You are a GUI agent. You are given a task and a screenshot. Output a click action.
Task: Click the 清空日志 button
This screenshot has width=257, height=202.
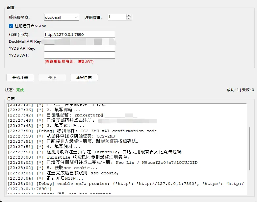(84, 78)
